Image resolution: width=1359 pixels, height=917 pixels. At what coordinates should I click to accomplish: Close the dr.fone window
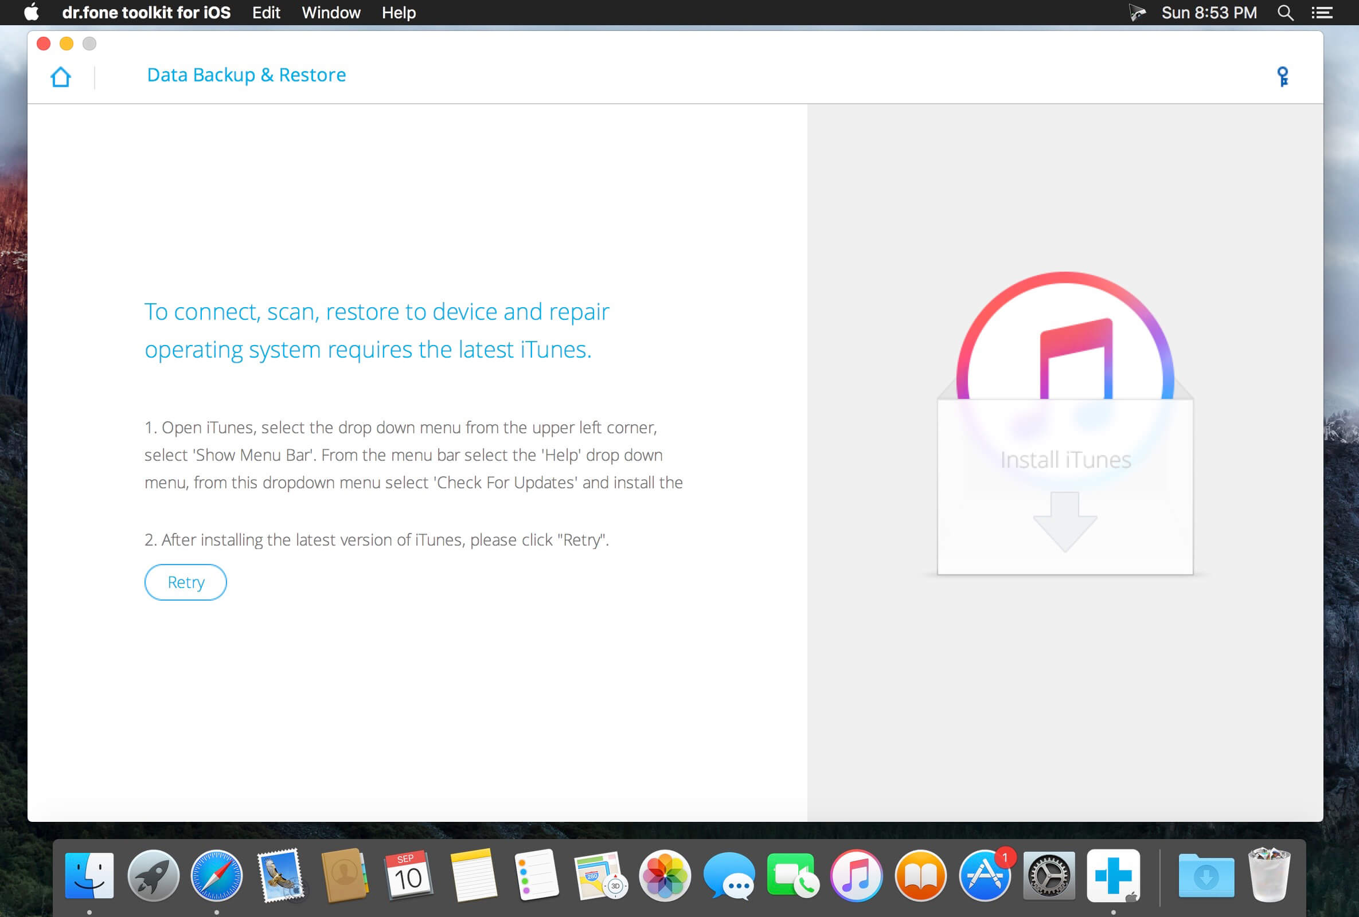click(x=44, y=44)
